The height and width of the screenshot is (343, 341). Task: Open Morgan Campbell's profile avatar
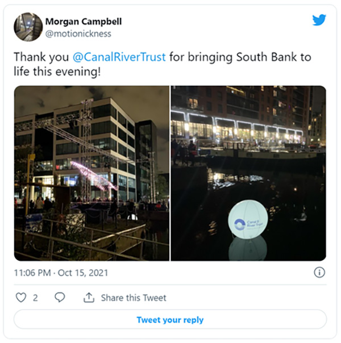click(x=28, y=27)
